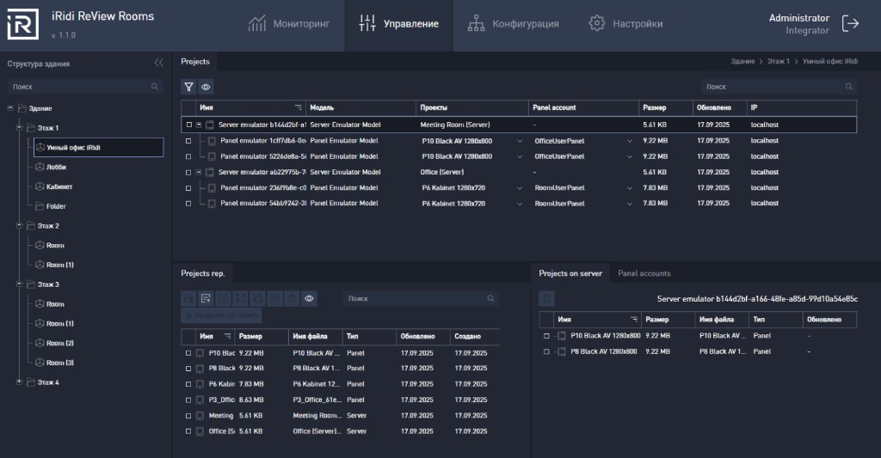Screen dimensions: 881x458
Task: Click the sort icon in Projects Имя header
Action: pos(298,107)
